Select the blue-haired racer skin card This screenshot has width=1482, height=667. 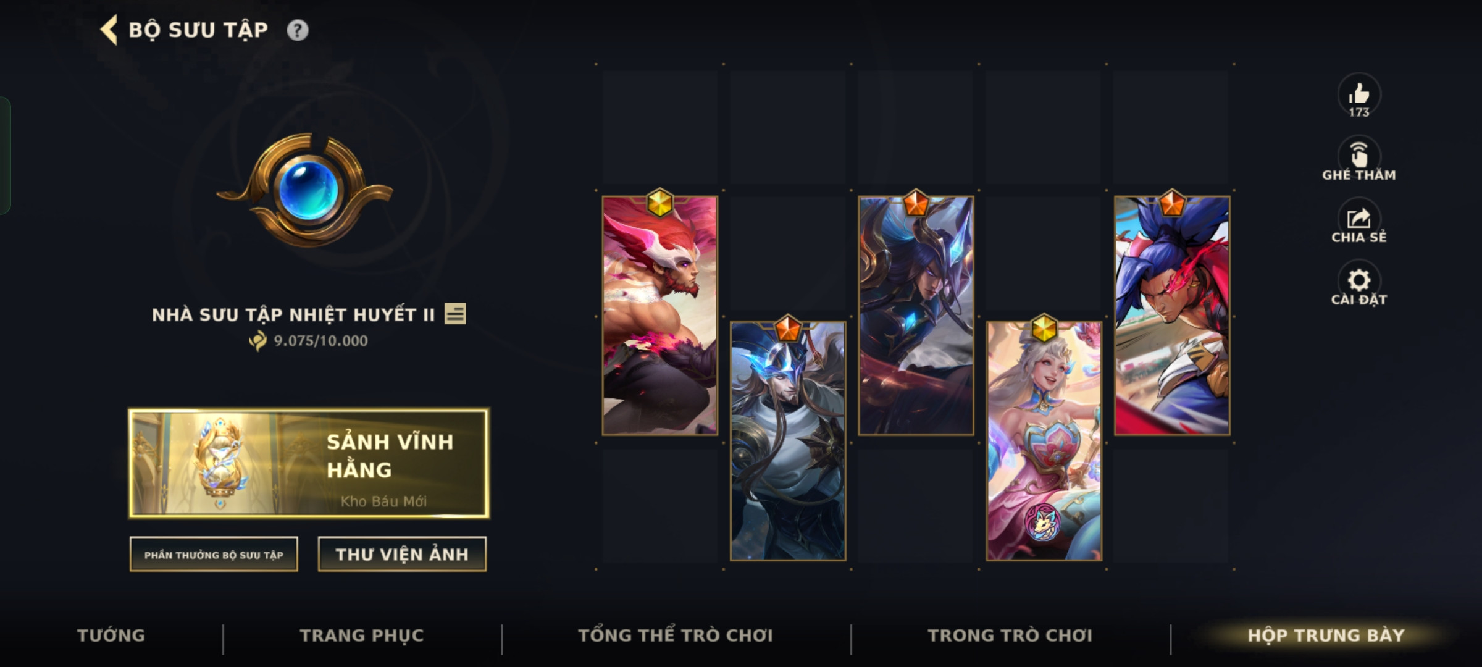pos(1172,316)
